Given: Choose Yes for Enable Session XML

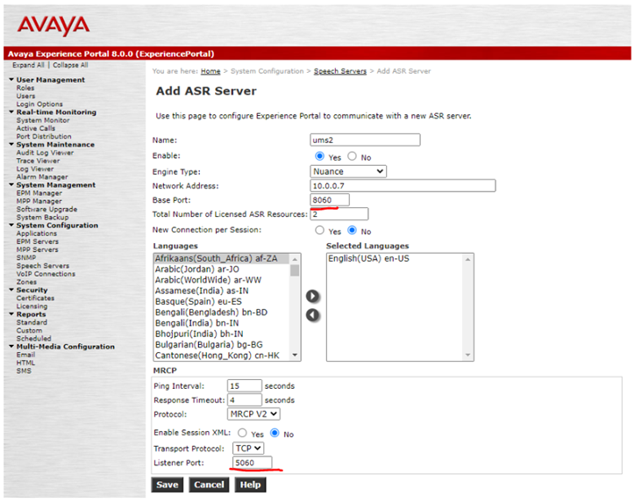Looking at the screenshot, I should click(242, 433).
